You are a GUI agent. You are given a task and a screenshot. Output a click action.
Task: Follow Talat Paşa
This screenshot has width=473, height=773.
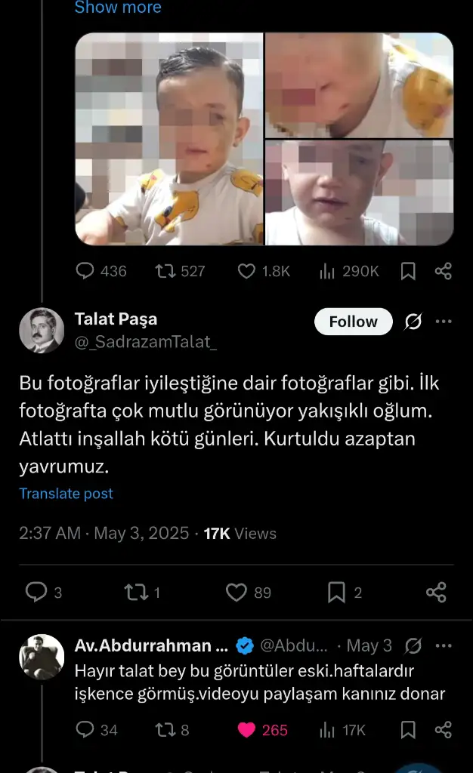tap(353, 322)
